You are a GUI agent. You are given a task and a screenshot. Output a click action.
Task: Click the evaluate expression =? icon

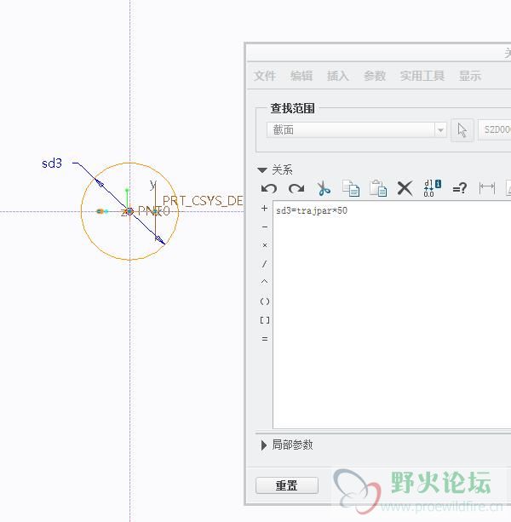click(x=460, y=189)
